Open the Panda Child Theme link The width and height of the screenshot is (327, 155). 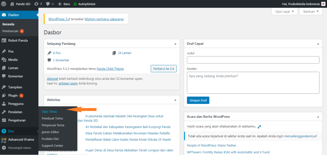coord(110,68)
